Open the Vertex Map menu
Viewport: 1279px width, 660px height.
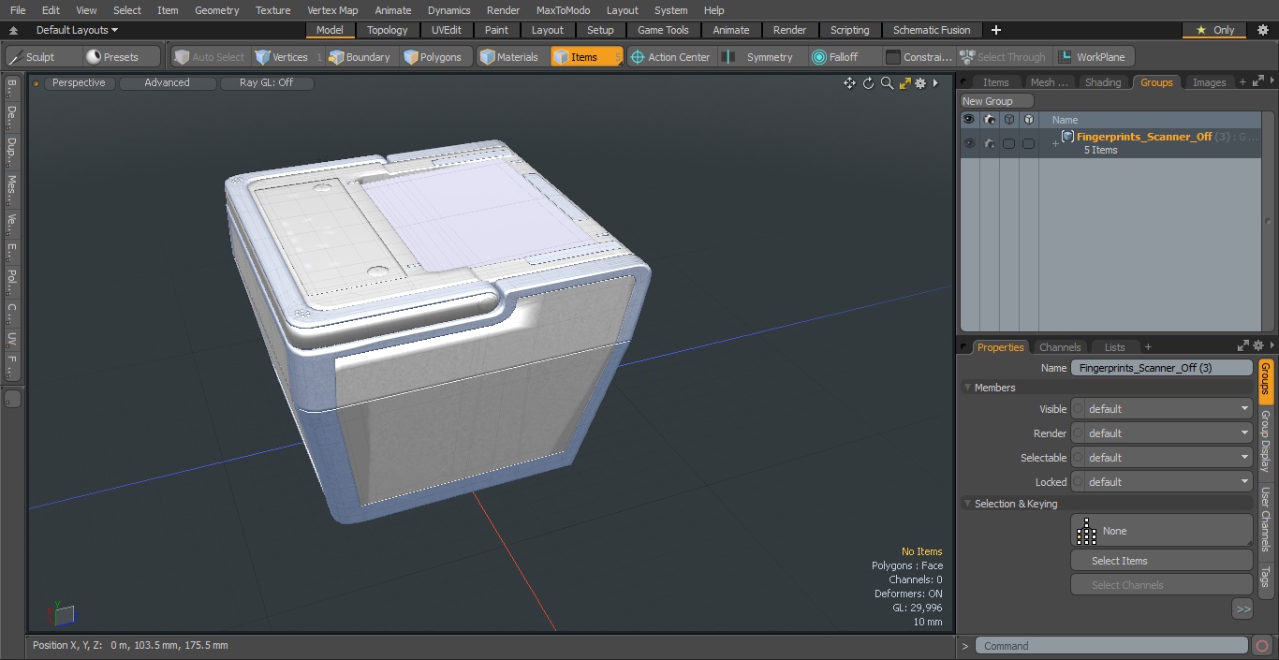tap(332, 10)
